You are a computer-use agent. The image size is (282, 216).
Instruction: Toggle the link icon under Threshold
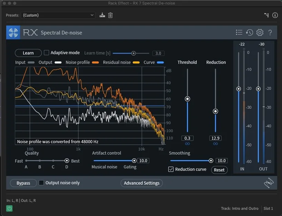(x=187, y=144)
